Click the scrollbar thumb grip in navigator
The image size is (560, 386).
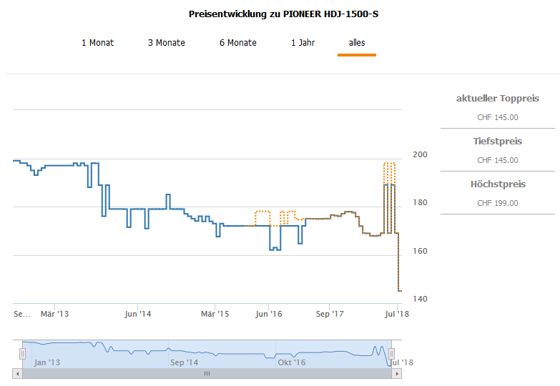[207, 373]
